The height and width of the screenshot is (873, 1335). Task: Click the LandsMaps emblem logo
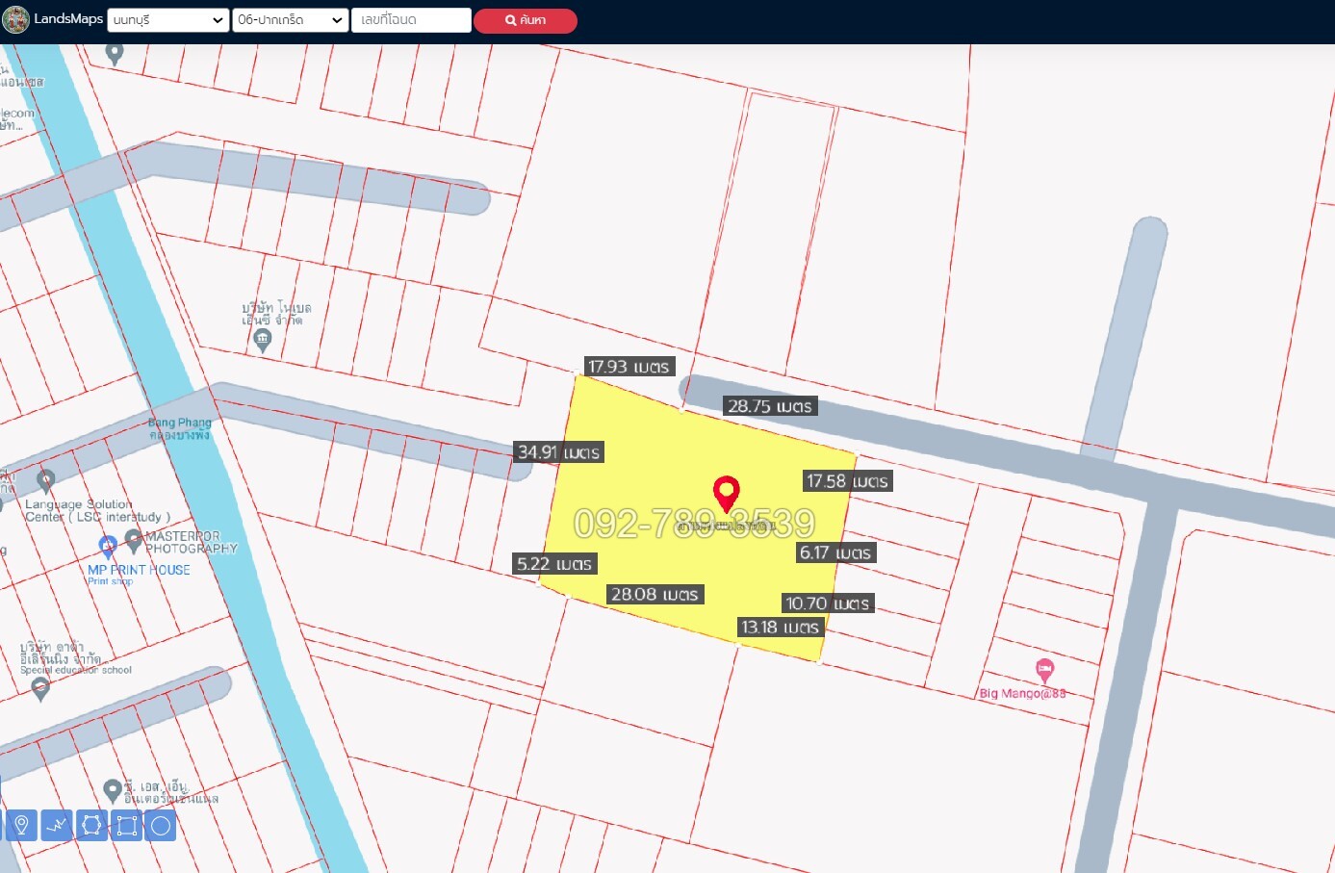click(15, 19)
